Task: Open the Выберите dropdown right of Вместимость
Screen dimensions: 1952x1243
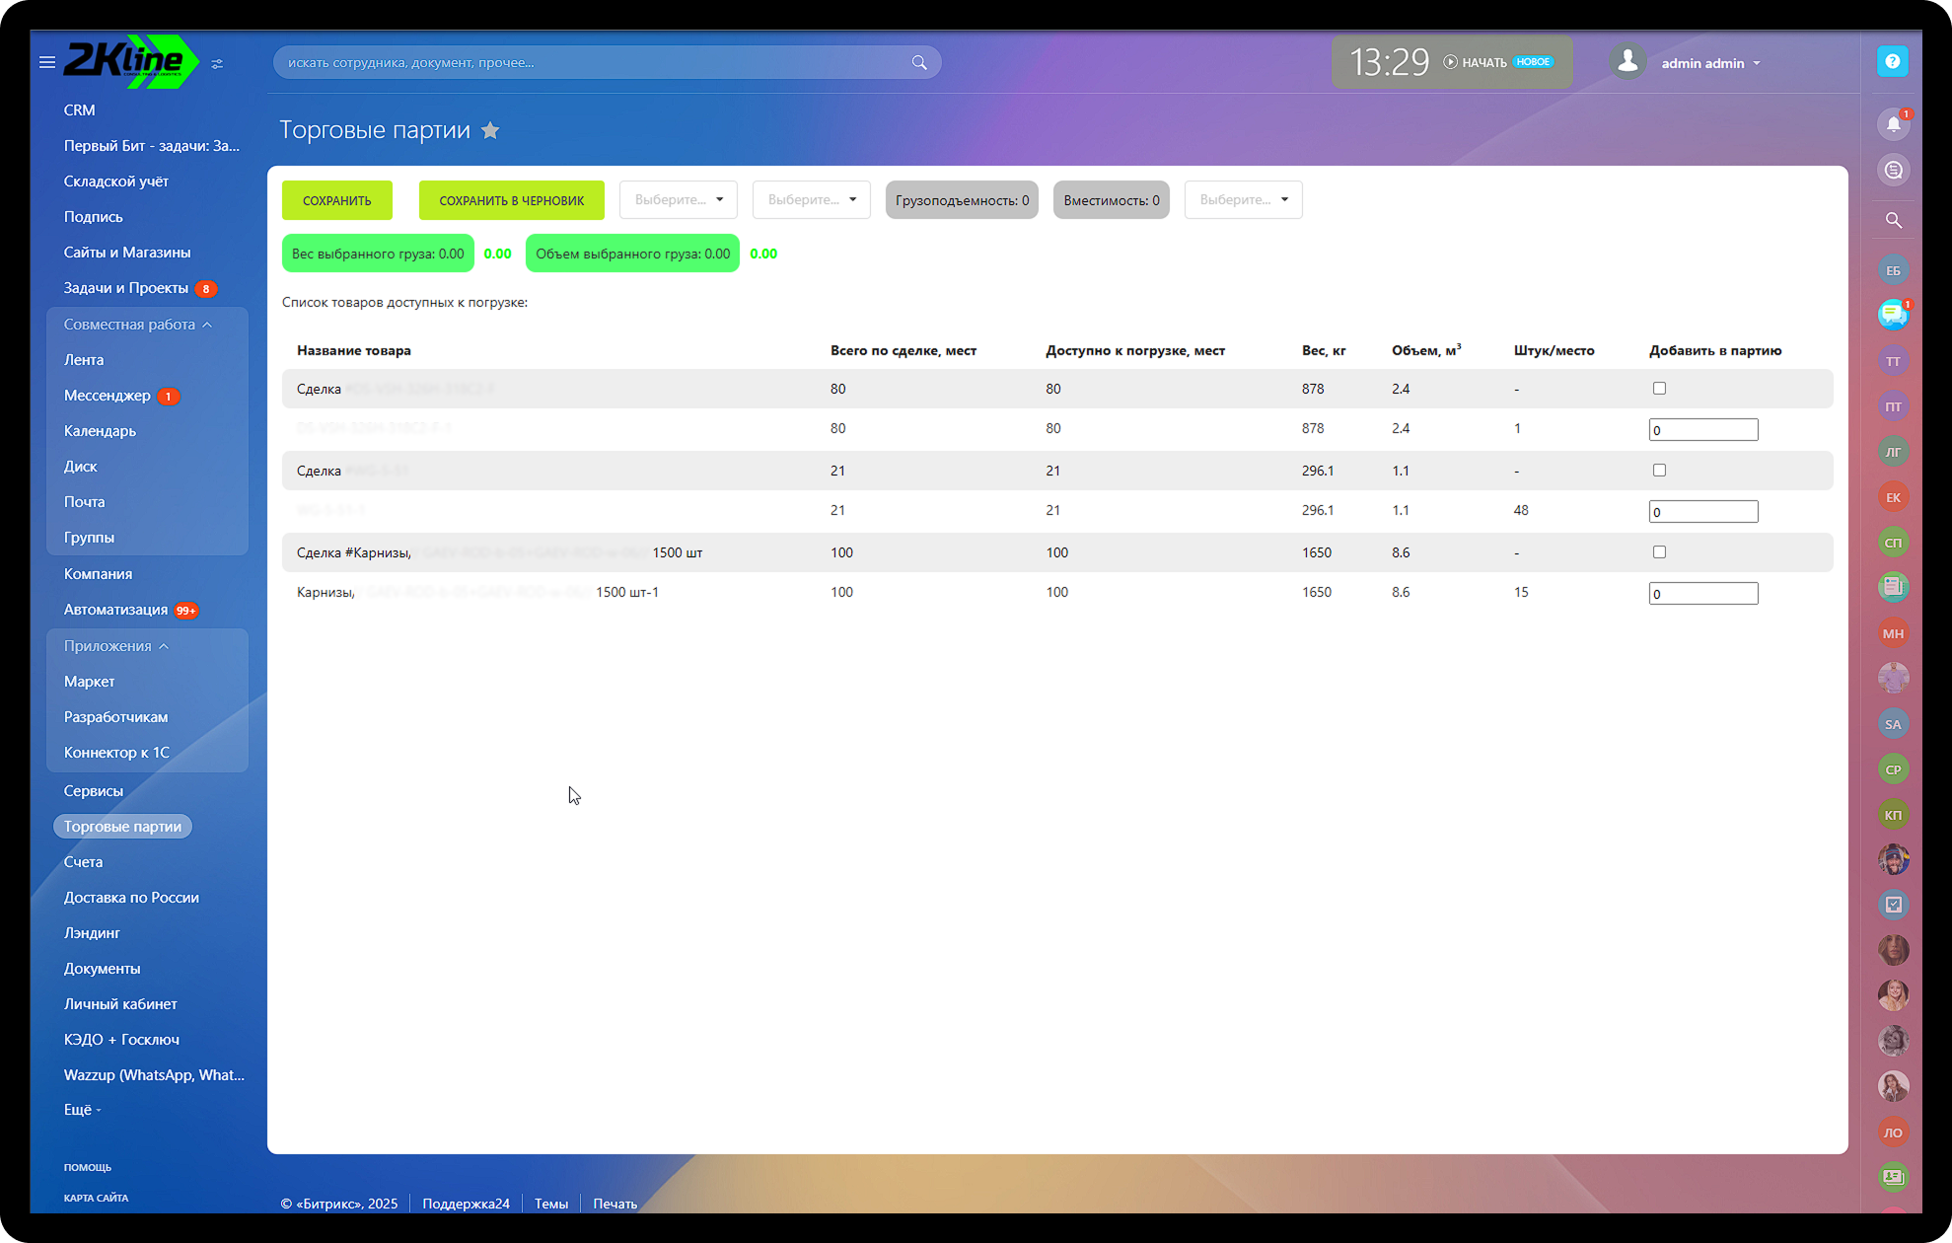Action: coord(1243,200)
